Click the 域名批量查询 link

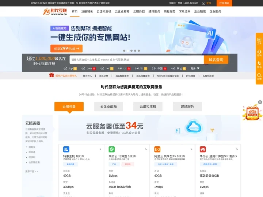click(143, 76)
